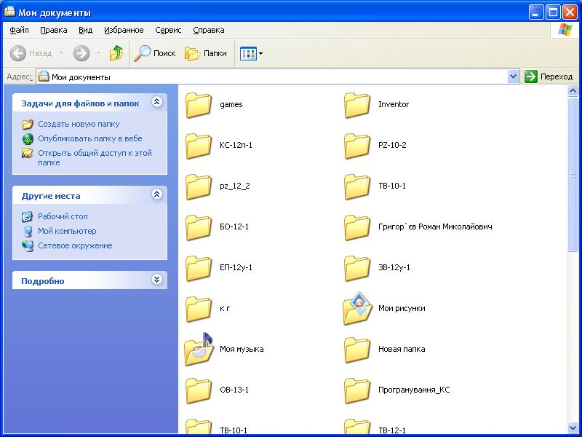Select the games folder icon
Screen dimensions: 582x437
199,105
